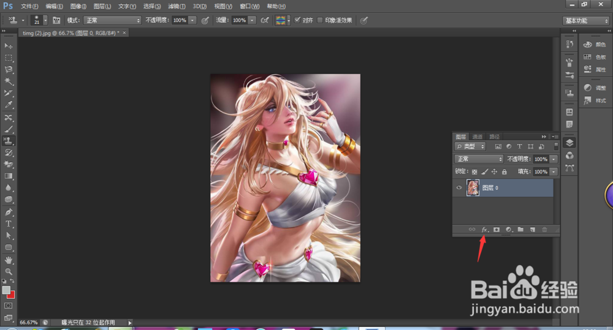Toggle lock all padlock icon
Viewport: 613px width, 330px height.
pyautogui.click(x=504, y=172)
